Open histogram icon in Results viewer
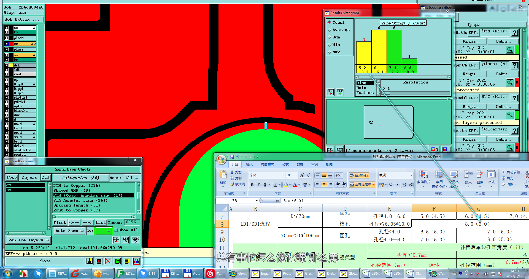The image size is (529, 279). point(136,261)
